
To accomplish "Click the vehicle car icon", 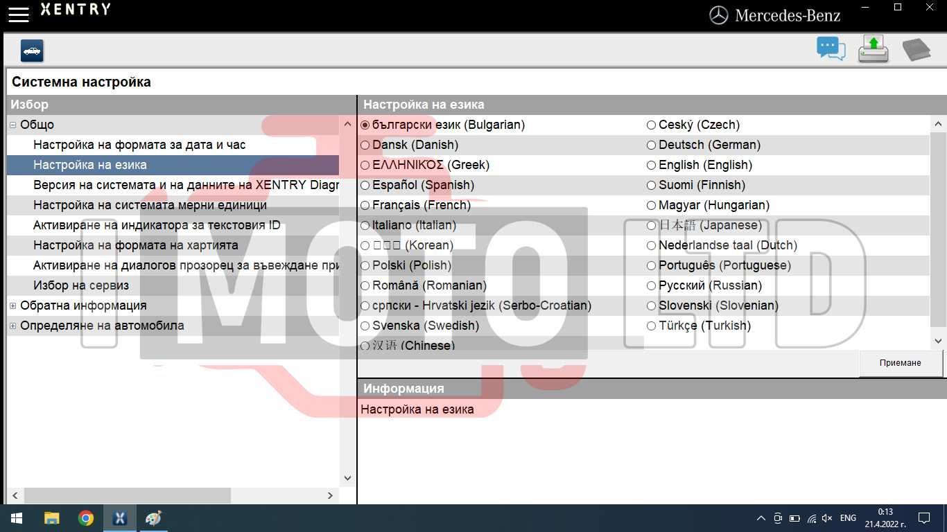I will point(32,51).
